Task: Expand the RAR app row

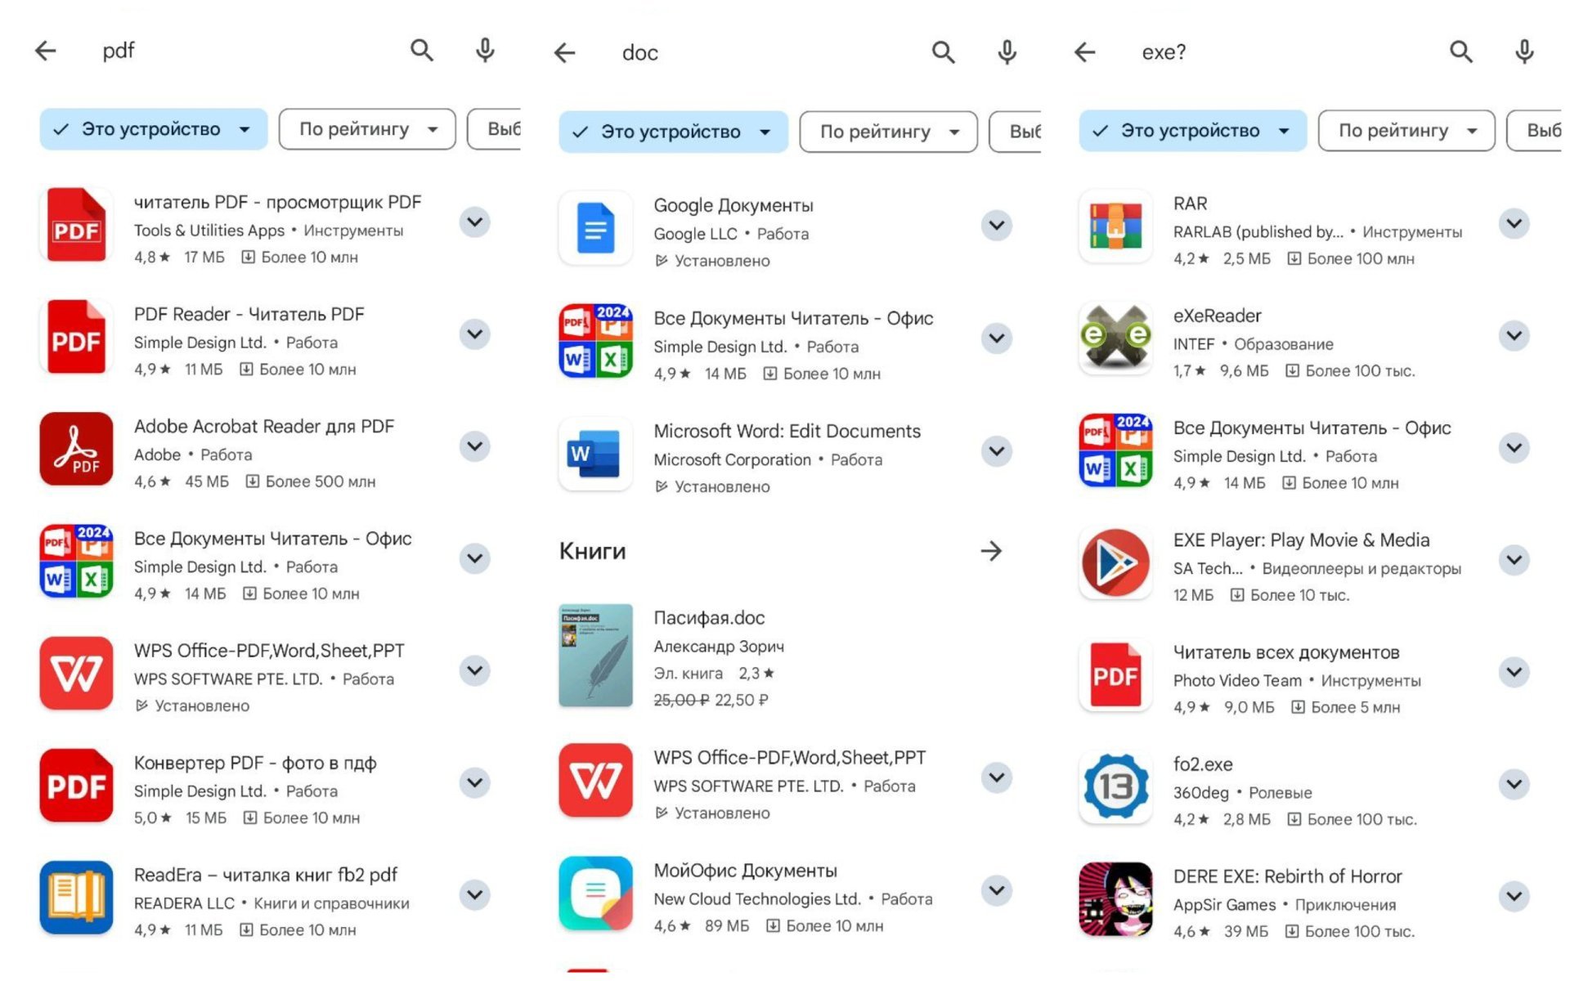Action: pyautogui.click(x=1514, y=224)
